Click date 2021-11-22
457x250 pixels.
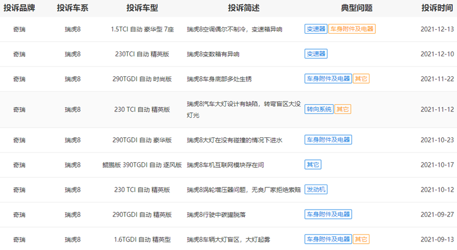437,79
